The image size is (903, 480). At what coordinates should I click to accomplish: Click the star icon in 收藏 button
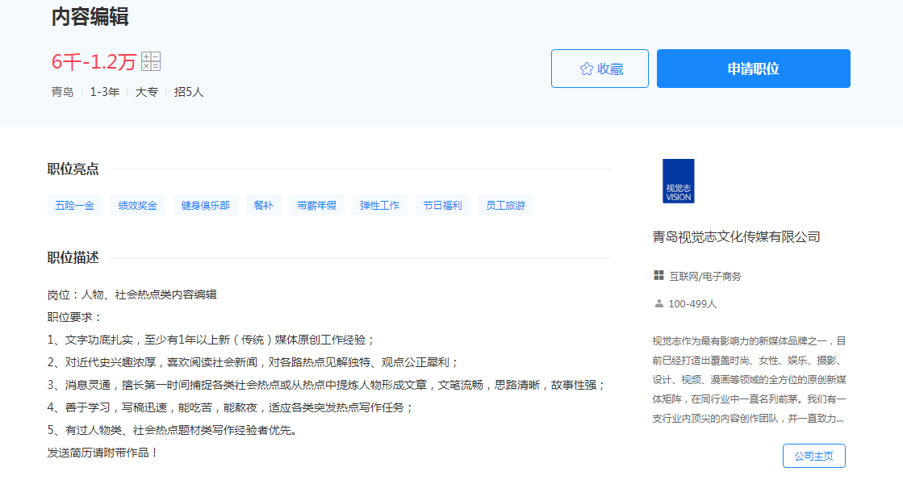tap(587, 69)
